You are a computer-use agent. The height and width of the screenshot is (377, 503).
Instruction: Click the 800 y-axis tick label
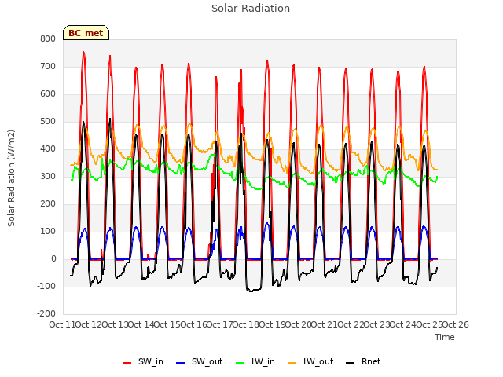[48, 39]
